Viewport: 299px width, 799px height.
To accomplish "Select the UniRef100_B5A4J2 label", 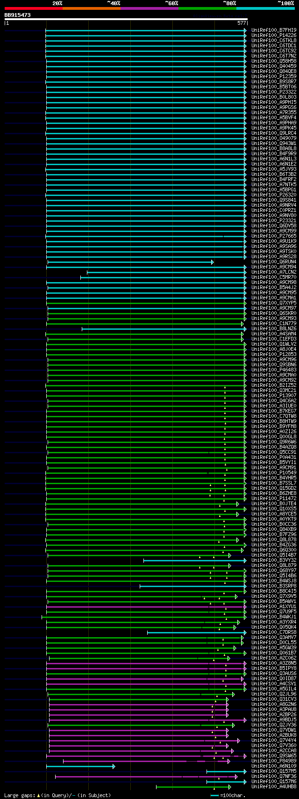I will pyautogui.click(x=274, y=287).
